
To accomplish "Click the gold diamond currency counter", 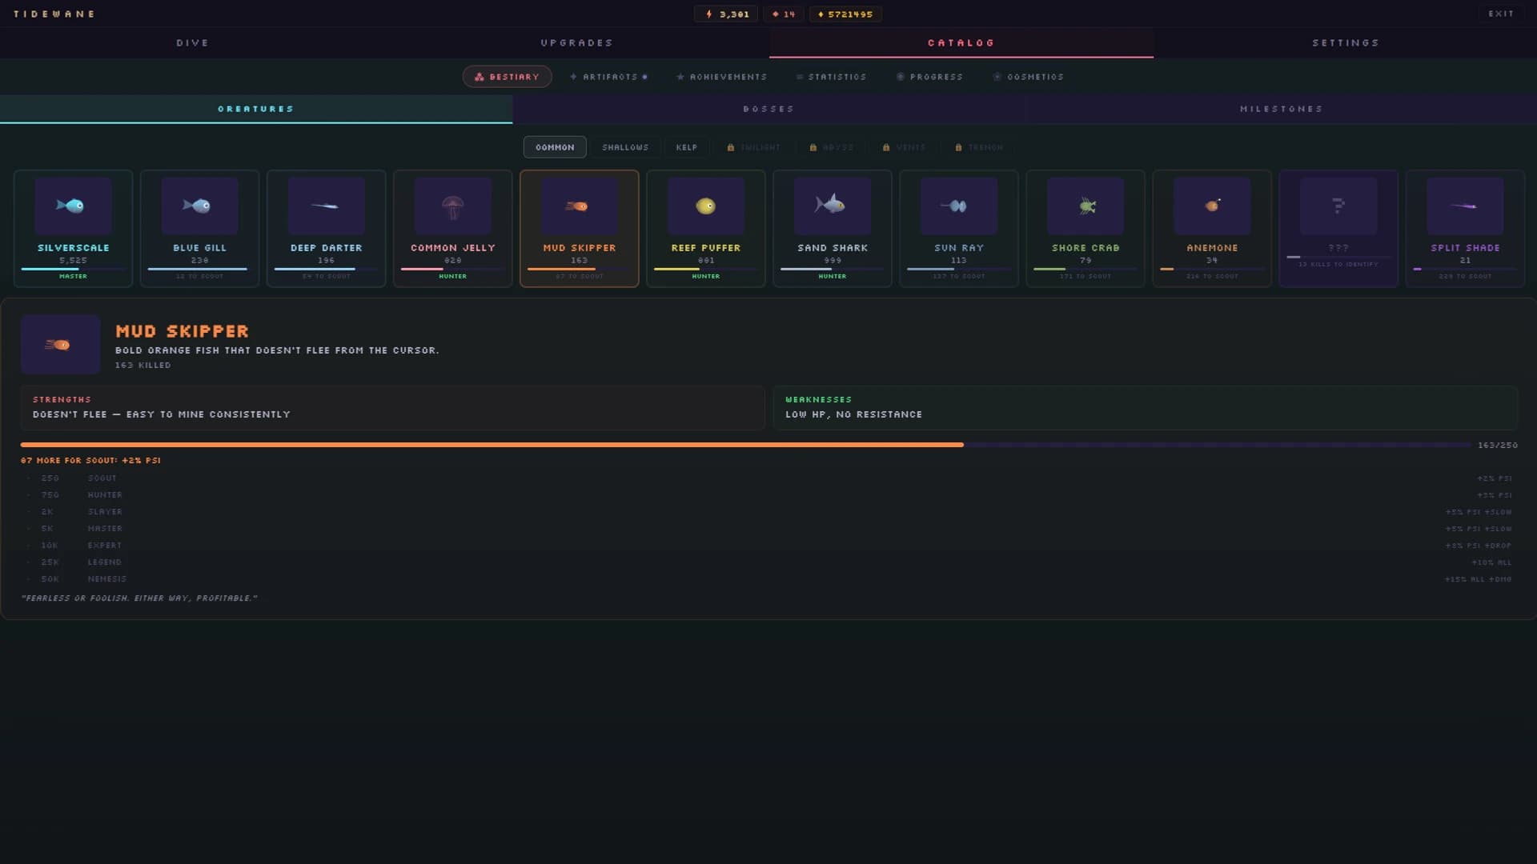I will [845, 14].
